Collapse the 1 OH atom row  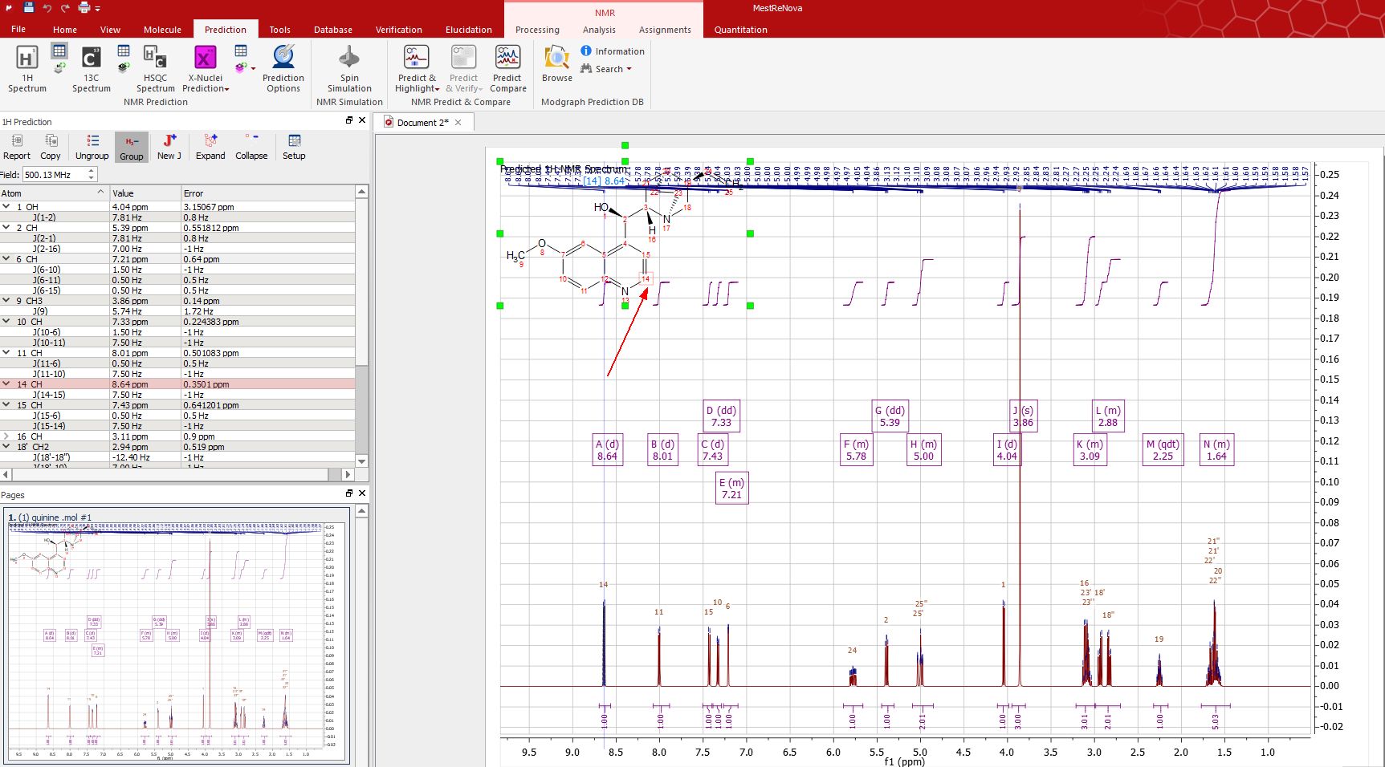6,206
